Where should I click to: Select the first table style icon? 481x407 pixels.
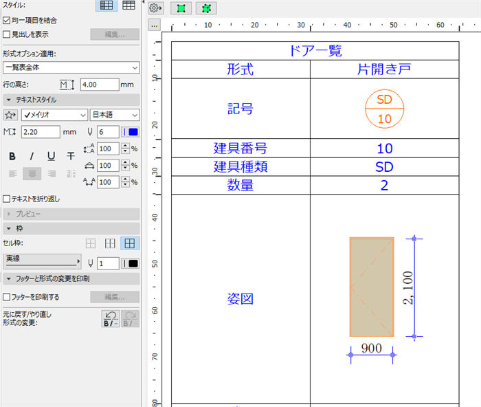click(x=106, y=5)
